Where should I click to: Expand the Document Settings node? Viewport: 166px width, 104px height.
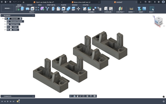point(5,21)
